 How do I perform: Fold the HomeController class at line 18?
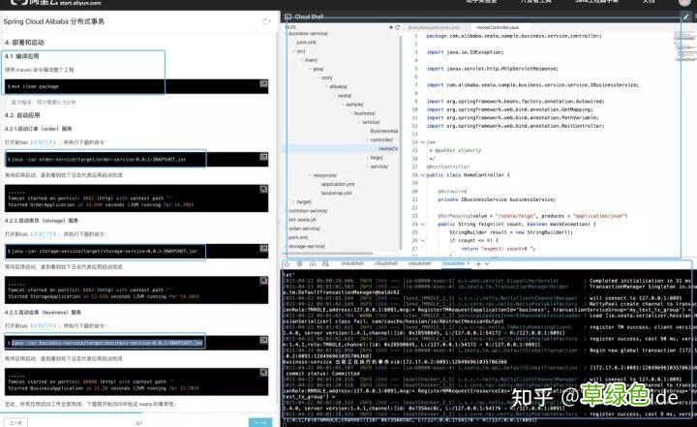click(x=423, y=175)
